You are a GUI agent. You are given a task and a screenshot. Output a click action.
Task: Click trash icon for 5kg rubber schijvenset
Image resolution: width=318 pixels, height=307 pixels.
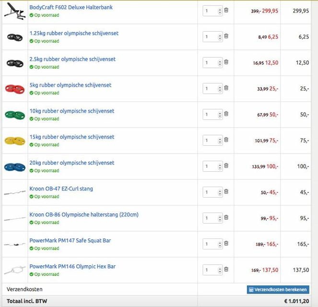coord(226,88)
